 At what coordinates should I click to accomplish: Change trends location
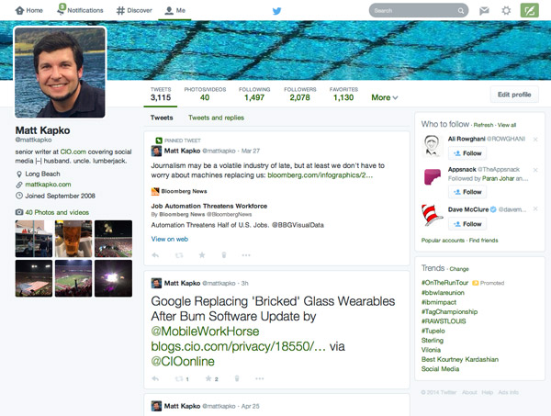(459, 269)
